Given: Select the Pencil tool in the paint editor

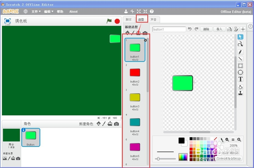Looking at the screenshot, I should (240, 52).
